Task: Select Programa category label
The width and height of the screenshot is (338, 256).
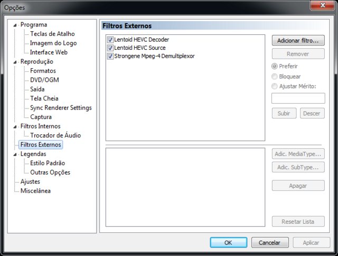Action: click(34, 25)
